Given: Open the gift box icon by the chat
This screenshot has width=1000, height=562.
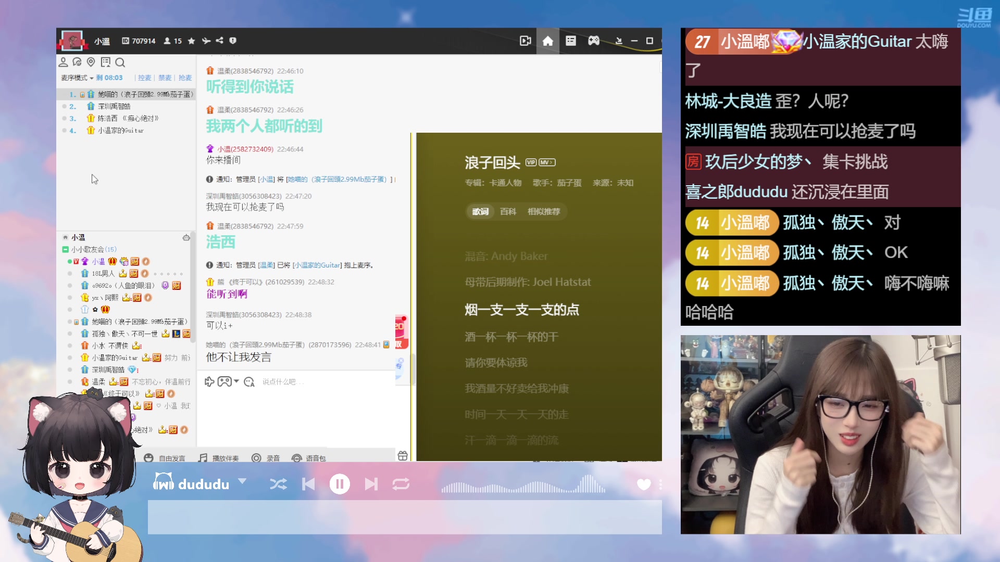Looking at the screenshot, I should 403,456.
